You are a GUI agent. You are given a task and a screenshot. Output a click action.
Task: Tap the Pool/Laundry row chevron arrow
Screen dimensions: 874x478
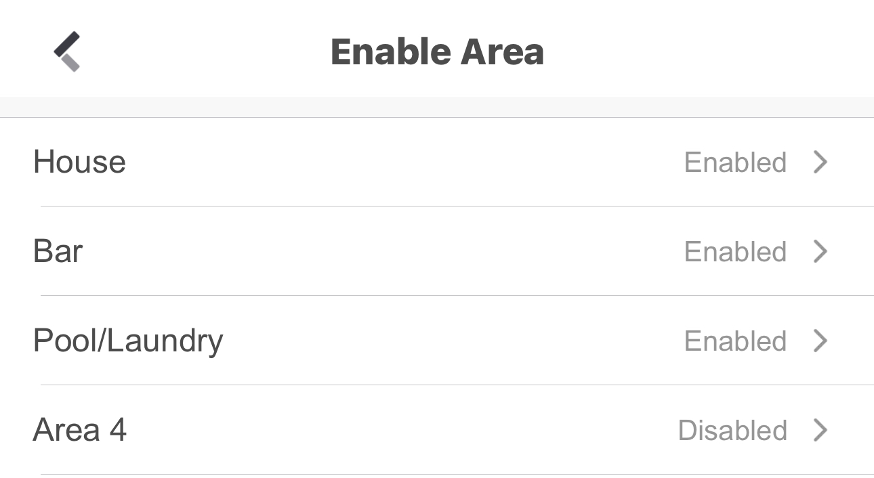820,341
